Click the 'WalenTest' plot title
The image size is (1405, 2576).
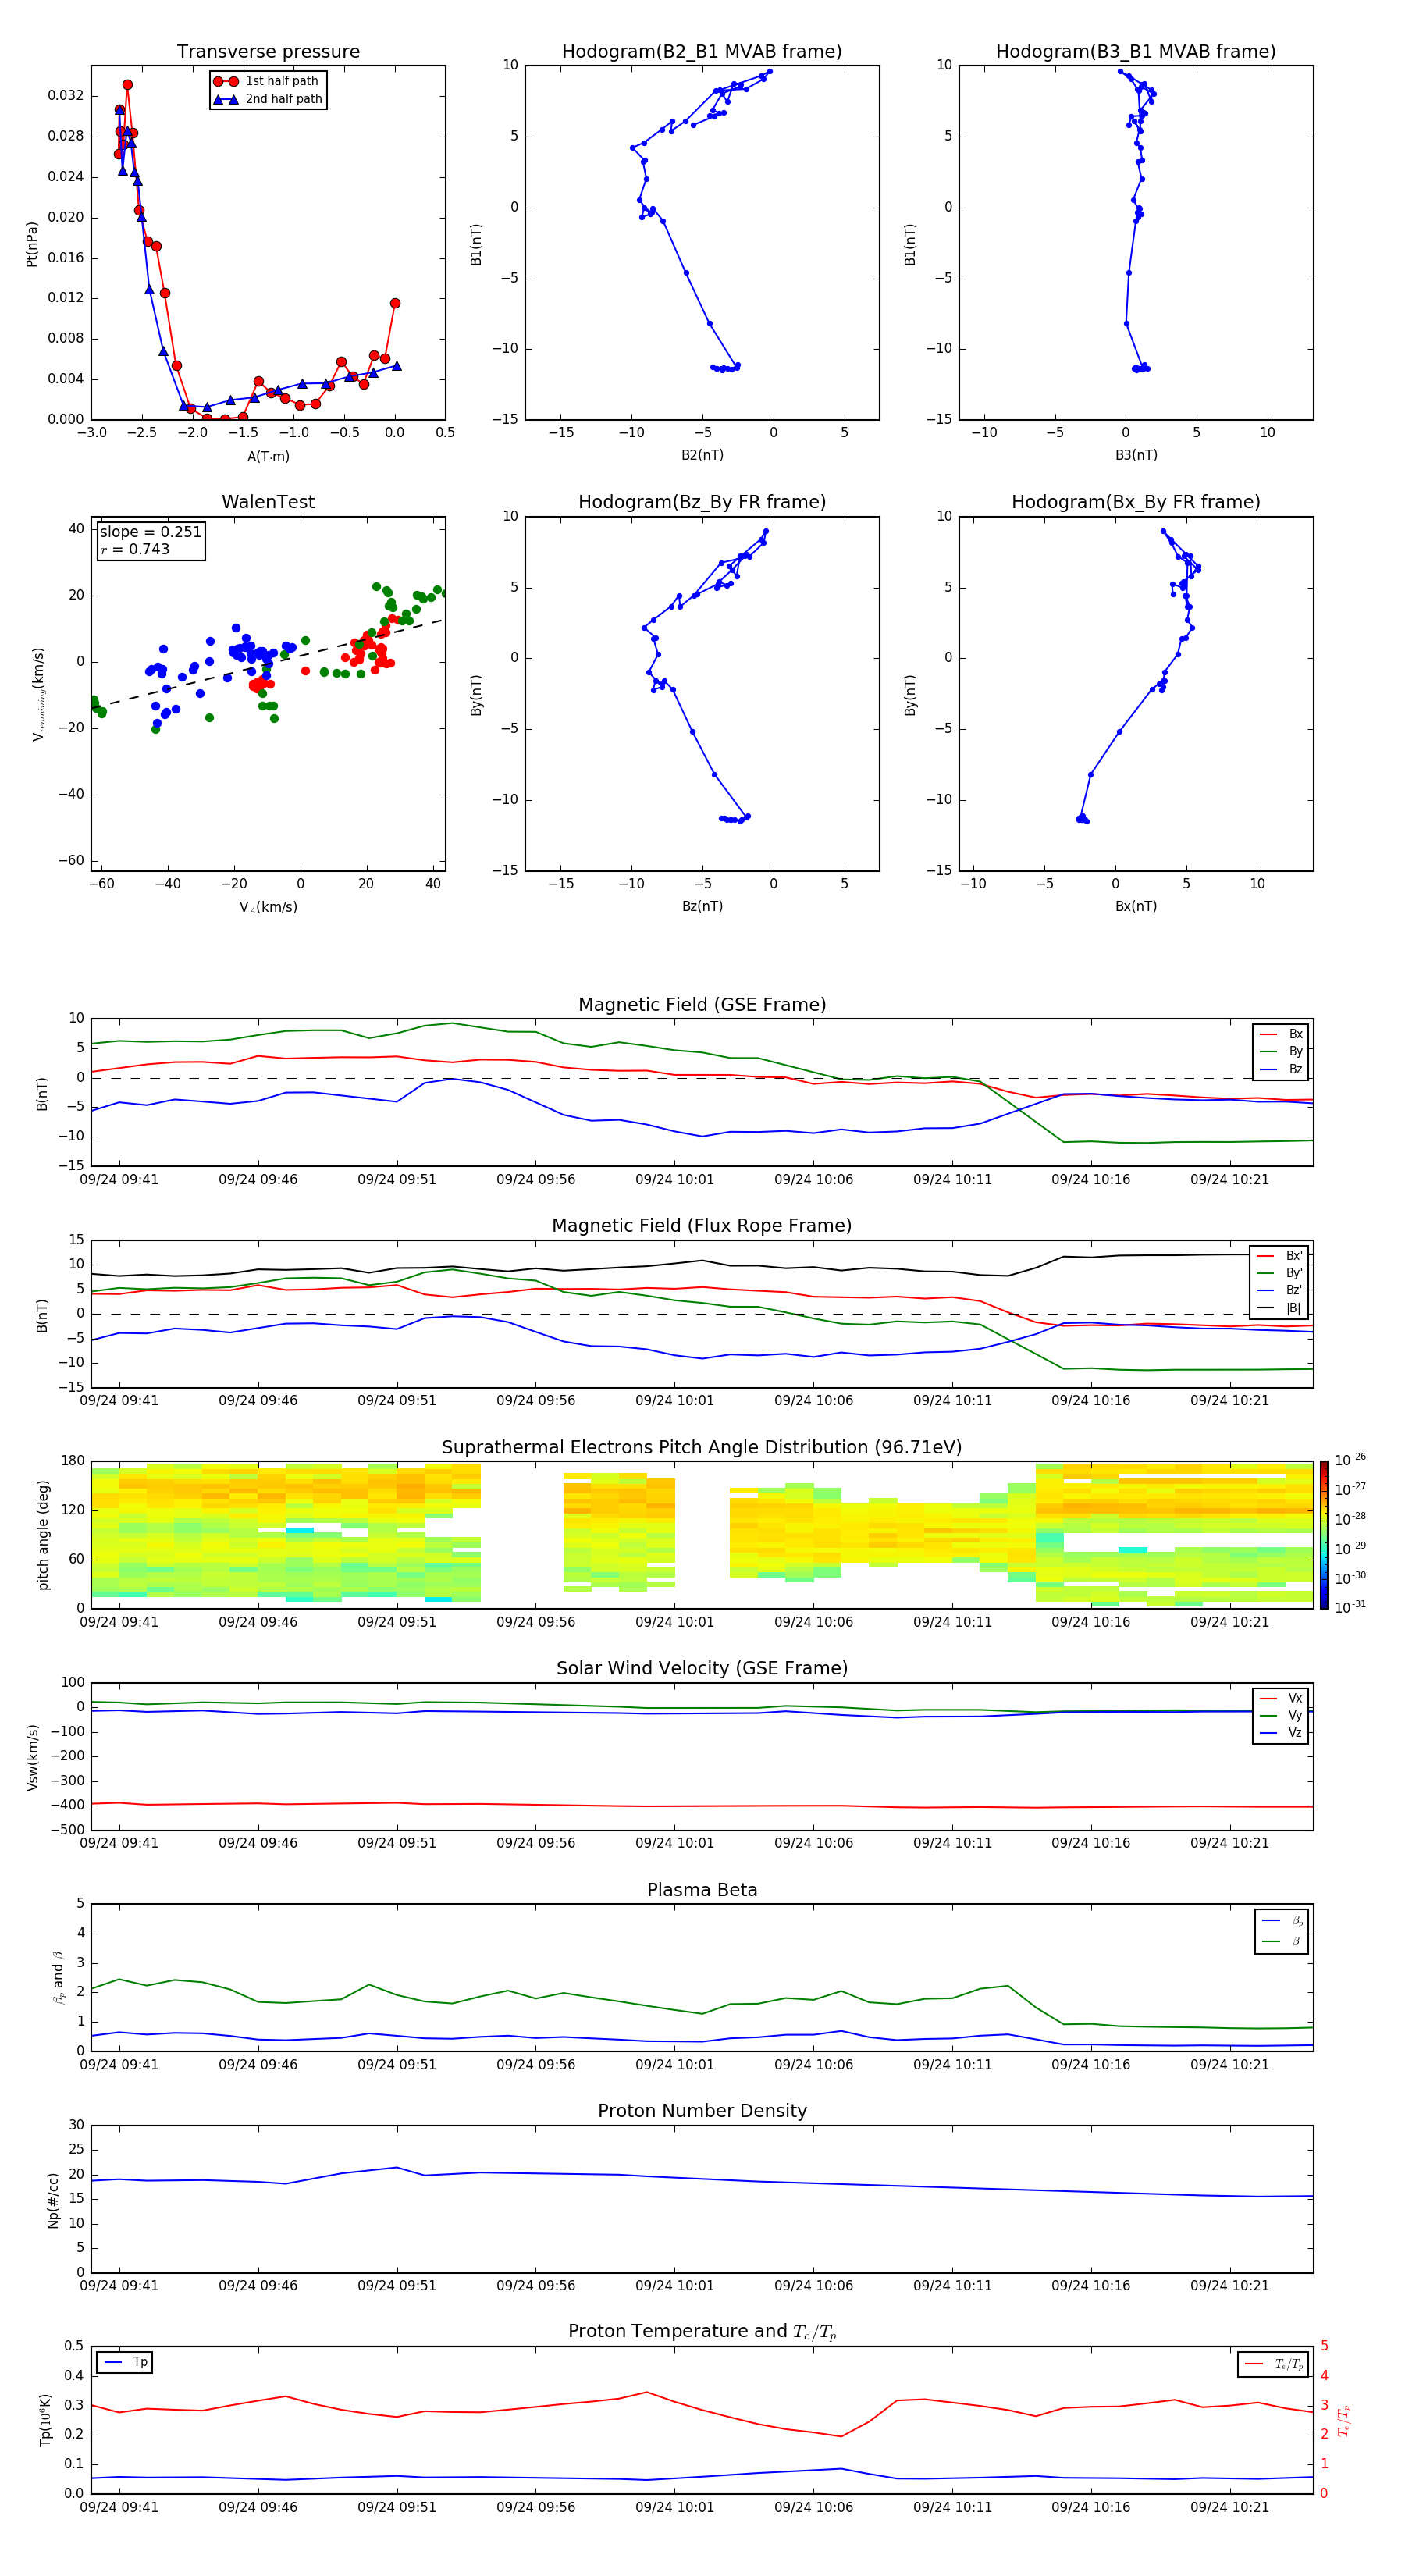[268, 502]
